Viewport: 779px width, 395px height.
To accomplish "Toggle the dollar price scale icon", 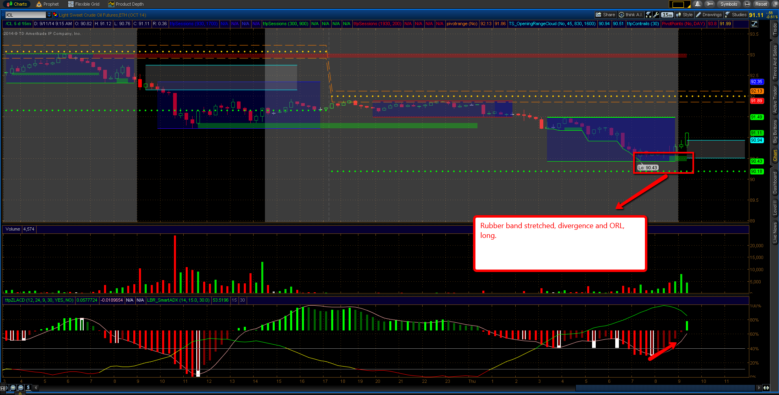I will click(x=28, y=388).
